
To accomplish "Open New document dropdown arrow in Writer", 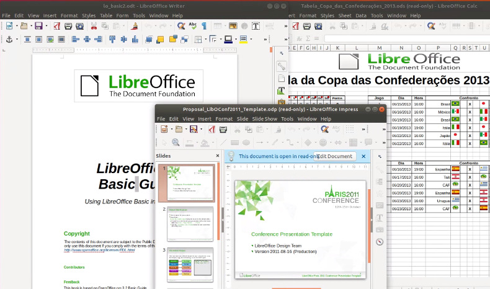I will [x=17, y=26].
